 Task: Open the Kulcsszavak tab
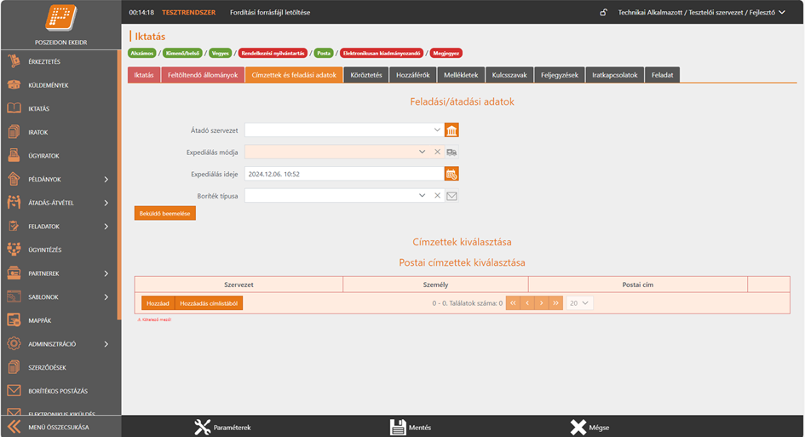tap(509, 75)
